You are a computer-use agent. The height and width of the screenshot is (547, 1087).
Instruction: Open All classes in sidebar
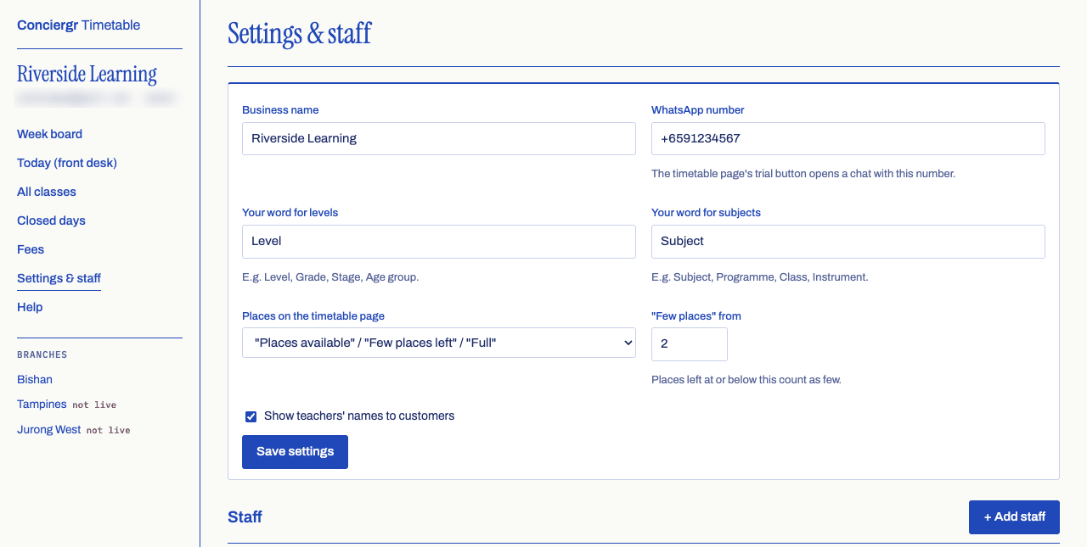(47, 192)
